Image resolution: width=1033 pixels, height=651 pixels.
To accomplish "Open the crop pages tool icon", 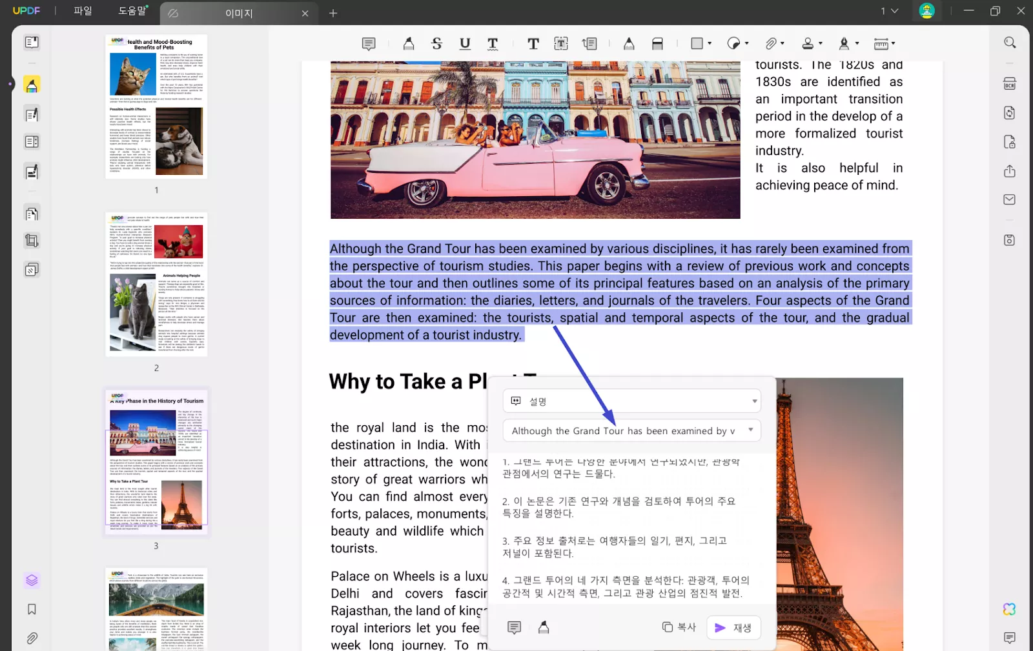I will pos(32,241).
